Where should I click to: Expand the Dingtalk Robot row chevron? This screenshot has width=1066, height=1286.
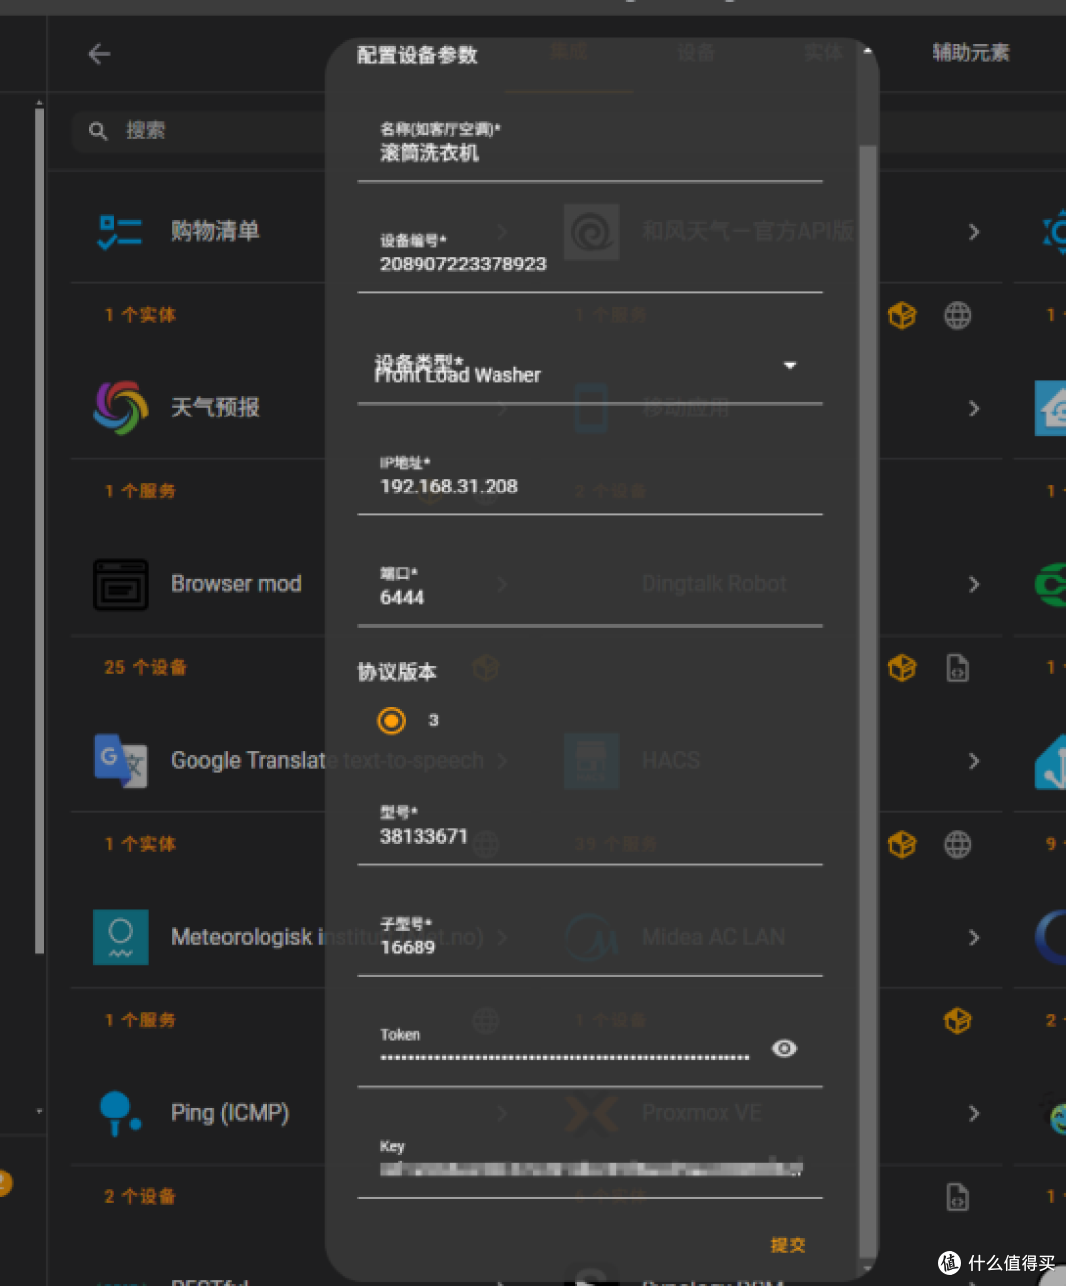click(x=974, y=584)
